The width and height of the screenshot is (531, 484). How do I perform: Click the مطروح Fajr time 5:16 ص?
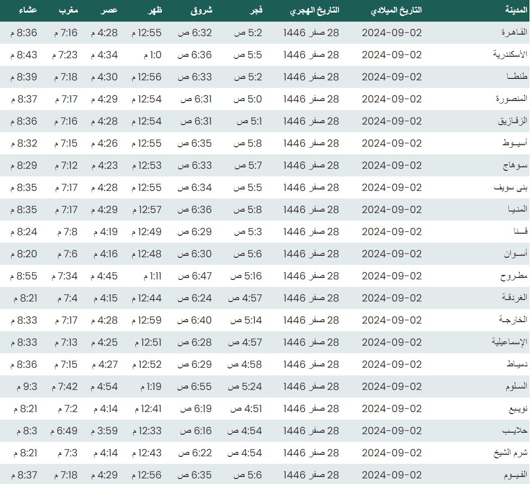(x=246, y=276)
